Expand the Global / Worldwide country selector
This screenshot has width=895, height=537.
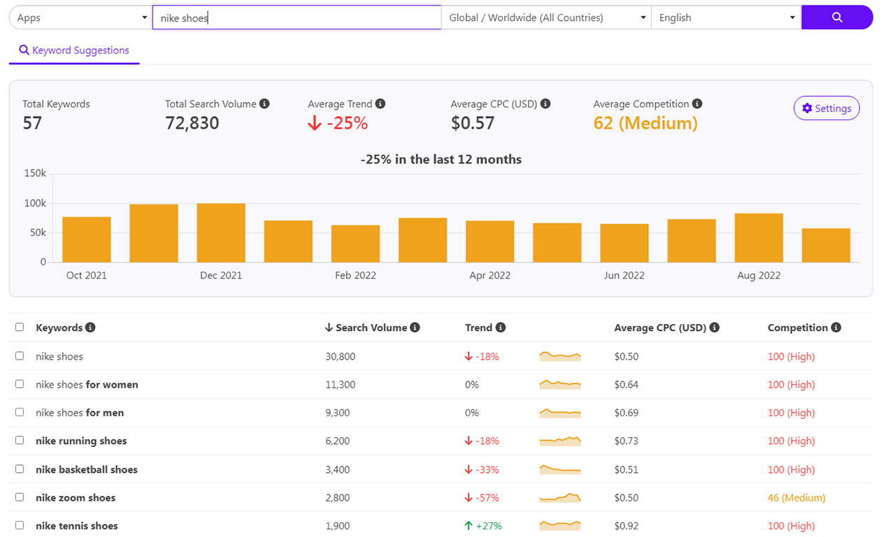[x=545, y=17]
